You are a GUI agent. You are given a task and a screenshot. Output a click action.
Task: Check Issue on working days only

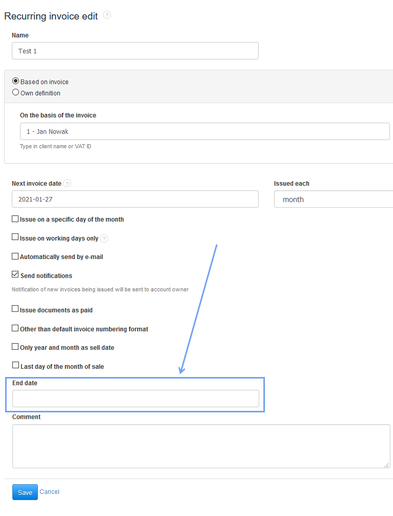pyautogui.click(x=15, y=236)
